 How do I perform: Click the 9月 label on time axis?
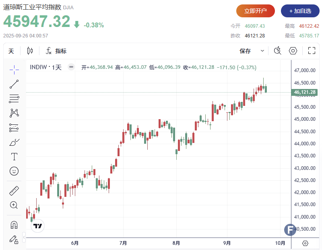227,243
